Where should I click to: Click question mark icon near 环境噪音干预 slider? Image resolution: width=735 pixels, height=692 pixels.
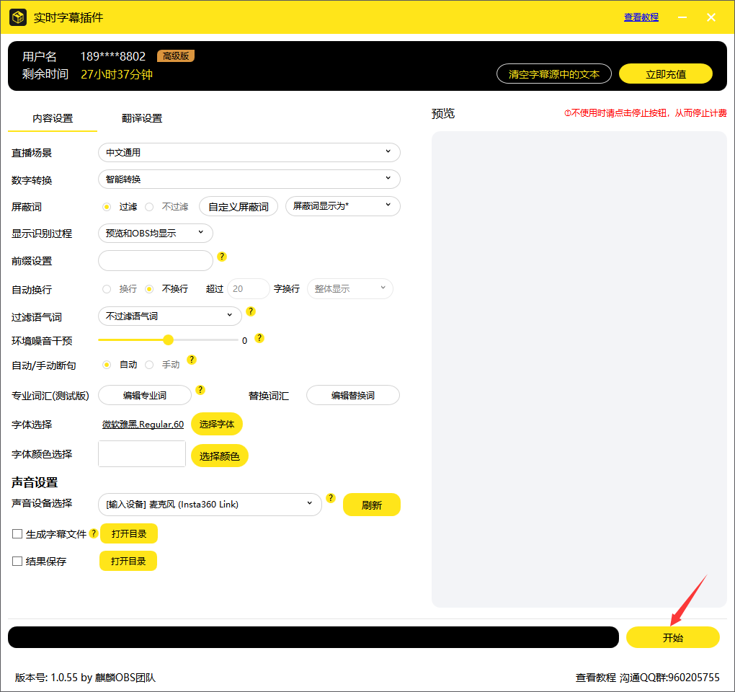coord(259,337)
